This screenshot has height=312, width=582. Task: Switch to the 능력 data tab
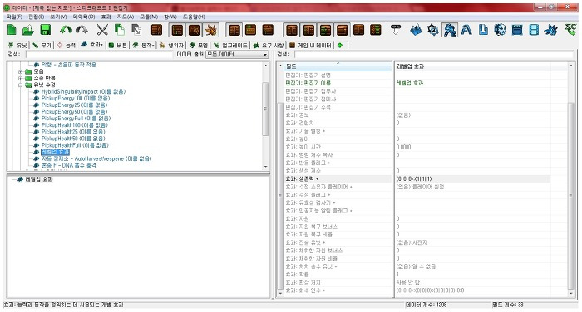[66, 45]
